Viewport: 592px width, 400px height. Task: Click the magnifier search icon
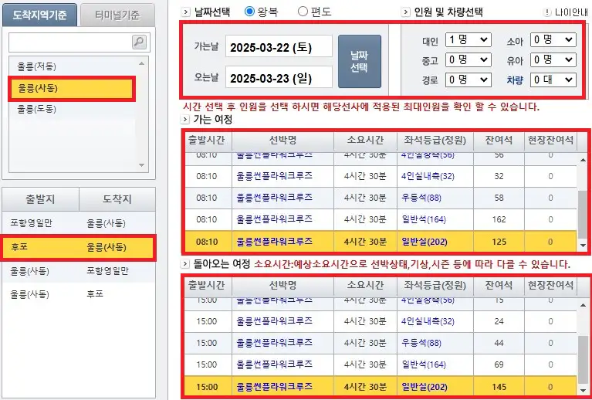pyautogui.click(x=139, y=42)
